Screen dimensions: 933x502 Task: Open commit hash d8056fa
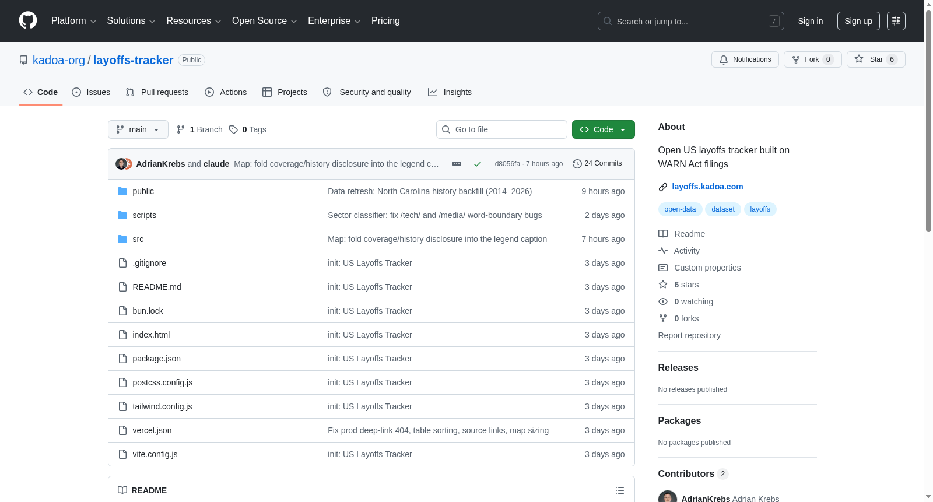tap(507, 164)
